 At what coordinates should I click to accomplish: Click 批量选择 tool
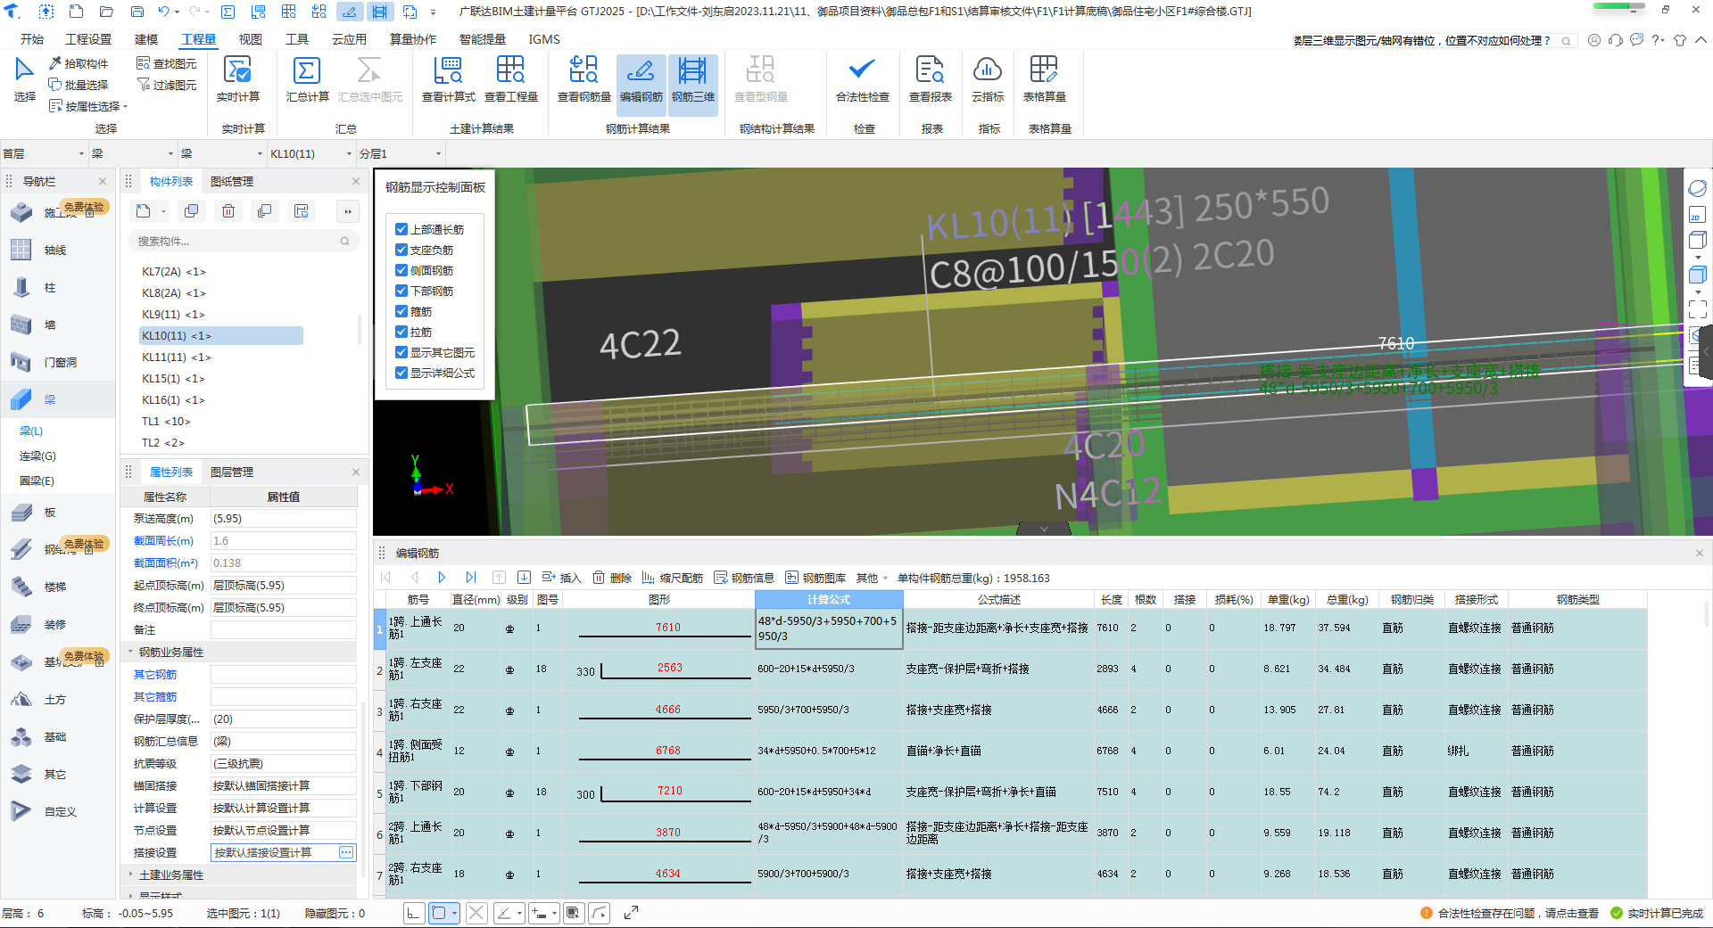point(79,85)
